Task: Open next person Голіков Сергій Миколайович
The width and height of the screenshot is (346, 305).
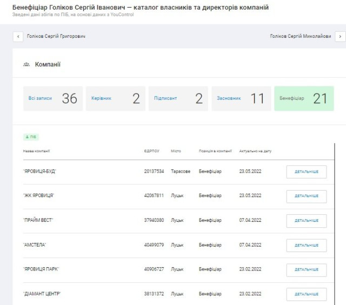Action: point(301,36)
